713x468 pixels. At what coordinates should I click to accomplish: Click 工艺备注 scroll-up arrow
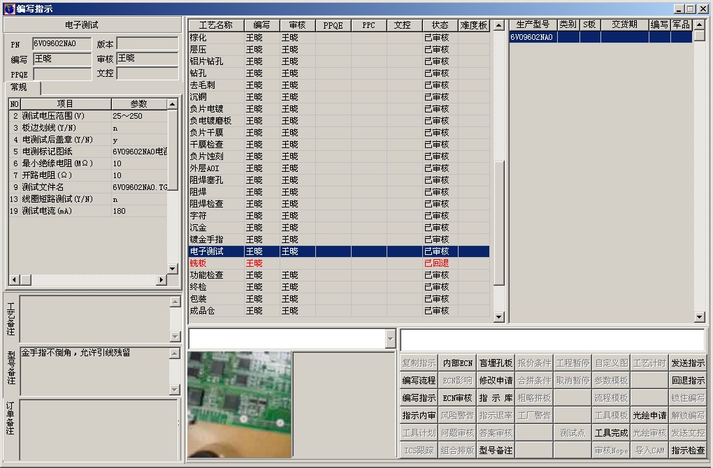pyautogui.click(x=175, y=301)
